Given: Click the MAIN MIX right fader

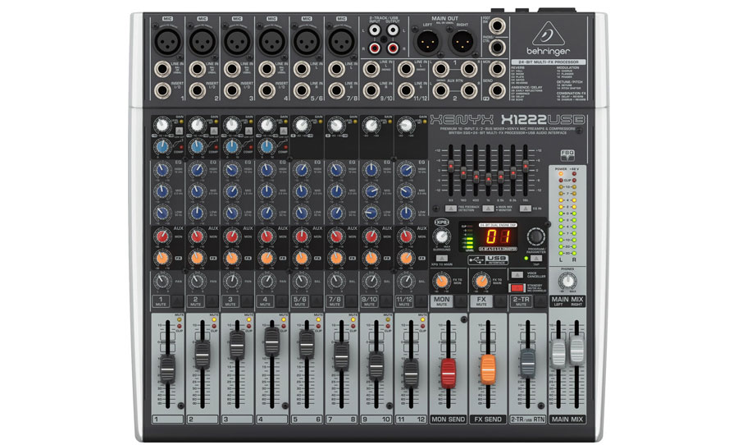Looking at the screenshot, I should [x=577, y=349].
